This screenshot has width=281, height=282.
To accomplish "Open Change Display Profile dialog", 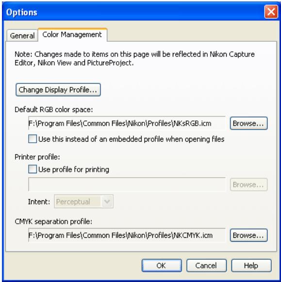I will tap(58, 90).
